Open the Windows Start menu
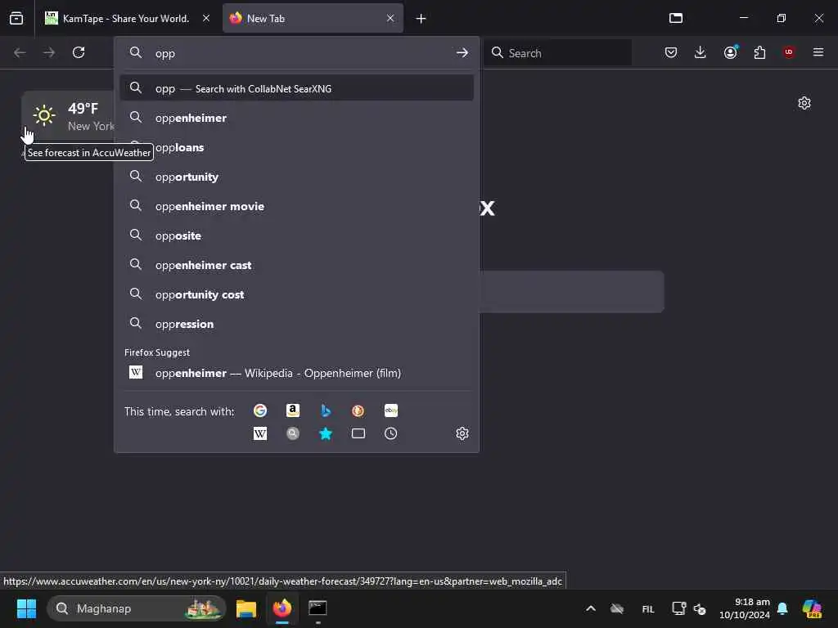 click(x=26, y=608)
